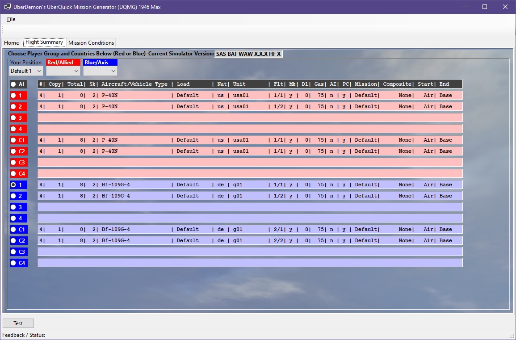Click red flight 2 P-40N row
Screen dimensions: 516x340
click(x=250, y=107)
